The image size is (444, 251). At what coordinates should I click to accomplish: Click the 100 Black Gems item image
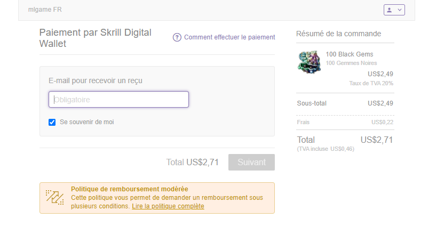pyautogui.click(x=309, y=62)
